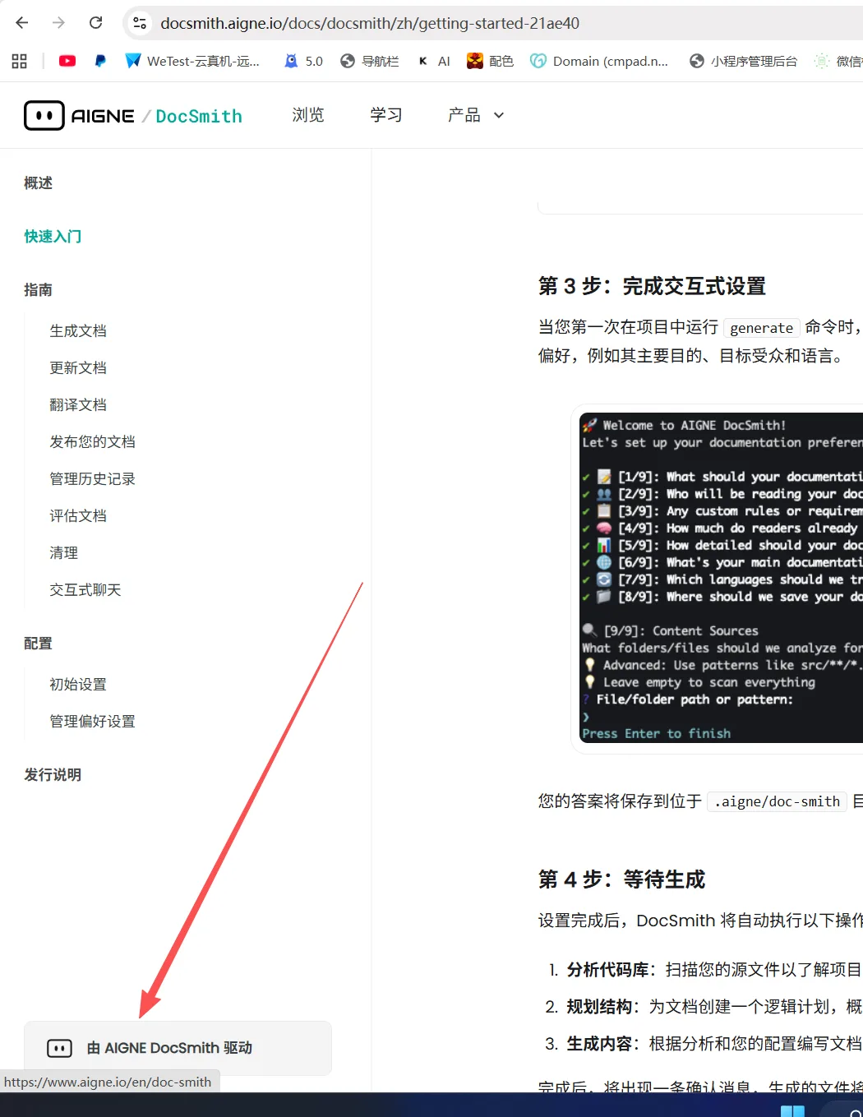This screenshot has height=1117, width=863.
Task: Open the 翻译文档 guide page
Action: pos(78,404)
